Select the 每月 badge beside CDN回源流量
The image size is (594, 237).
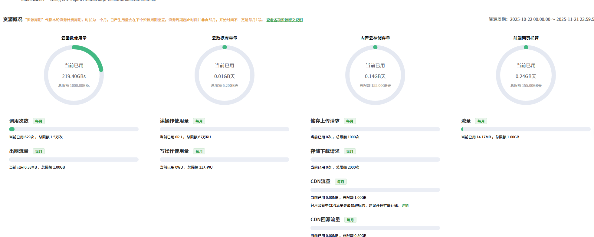point(350,220)
